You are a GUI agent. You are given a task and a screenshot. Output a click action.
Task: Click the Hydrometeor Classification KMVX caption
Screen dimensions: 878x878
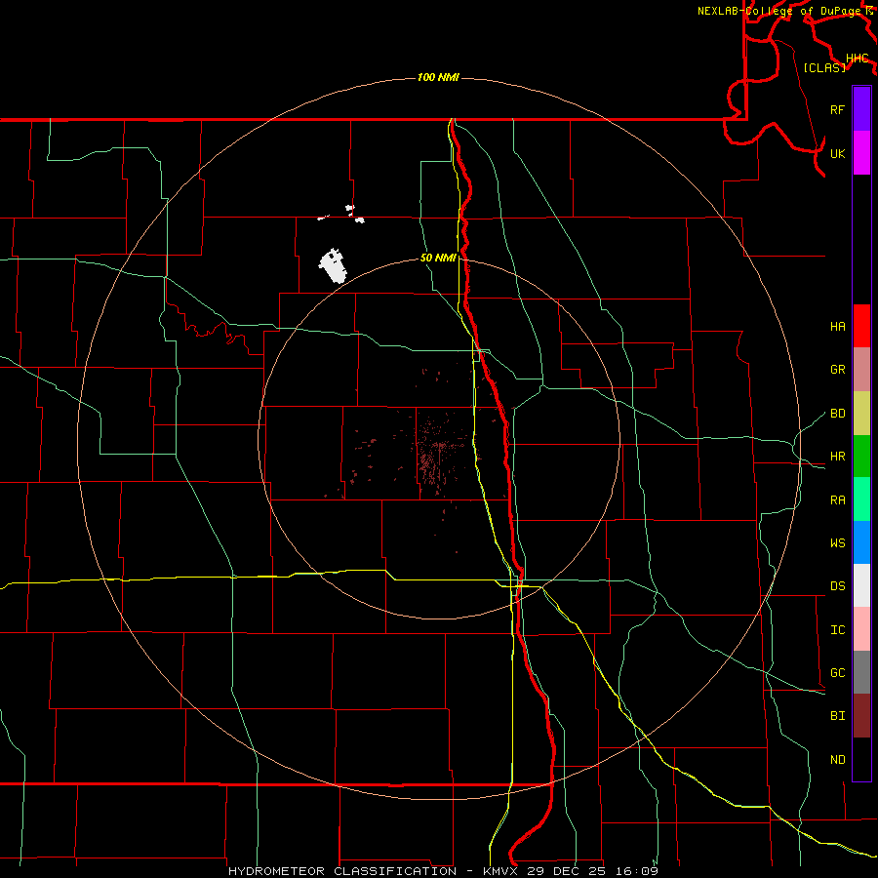coord(443,871)
